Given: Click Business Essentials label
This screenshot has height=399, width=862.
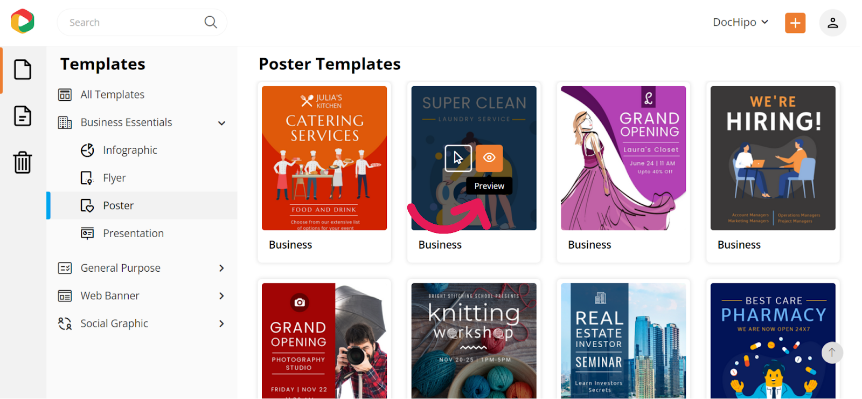Looking at the screenshot, I should pos(127,122).
